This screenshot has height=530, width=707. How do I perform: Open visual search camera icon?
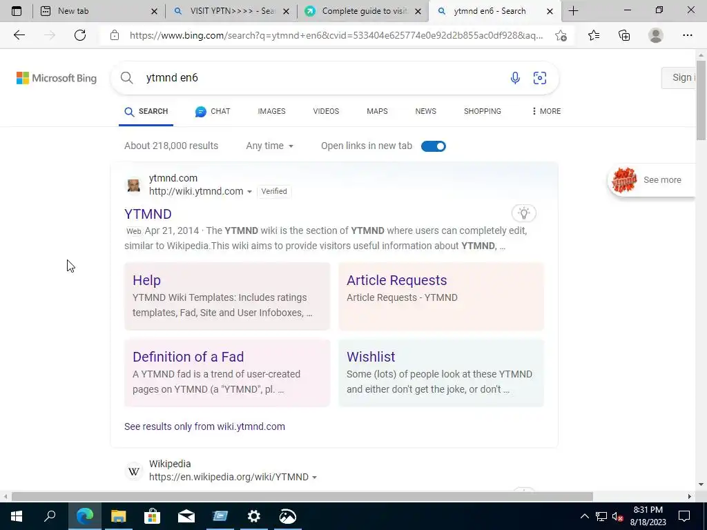pos(540,78)
